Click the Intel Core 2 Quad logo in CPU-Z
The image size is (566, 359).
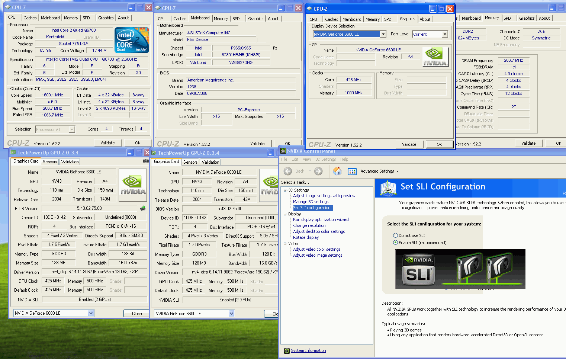[132, 40]
